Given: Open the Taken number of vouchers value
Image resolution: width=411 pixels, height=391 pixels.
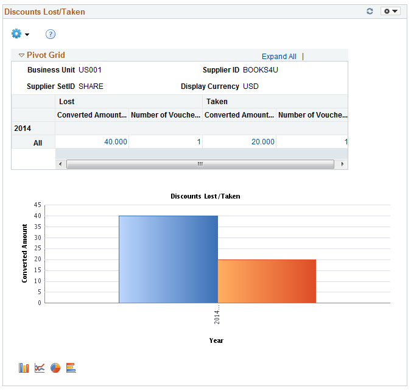Looking at the screenshot, I should [346, 142].
